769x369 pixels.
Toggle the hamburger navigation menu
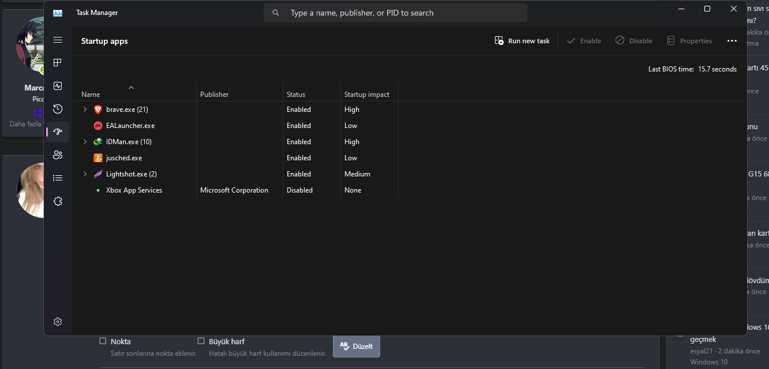(58, 40)
